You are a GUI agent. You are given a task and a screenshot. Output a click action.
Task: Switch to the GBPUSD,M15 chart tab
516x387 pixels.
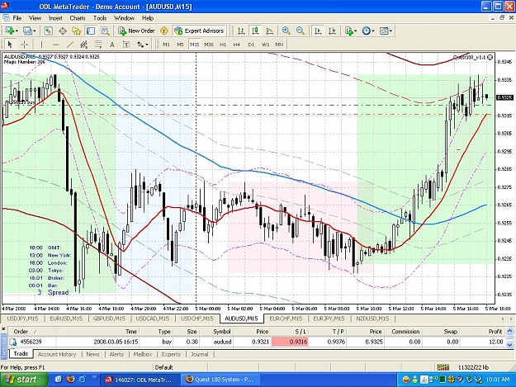(109, 319)
